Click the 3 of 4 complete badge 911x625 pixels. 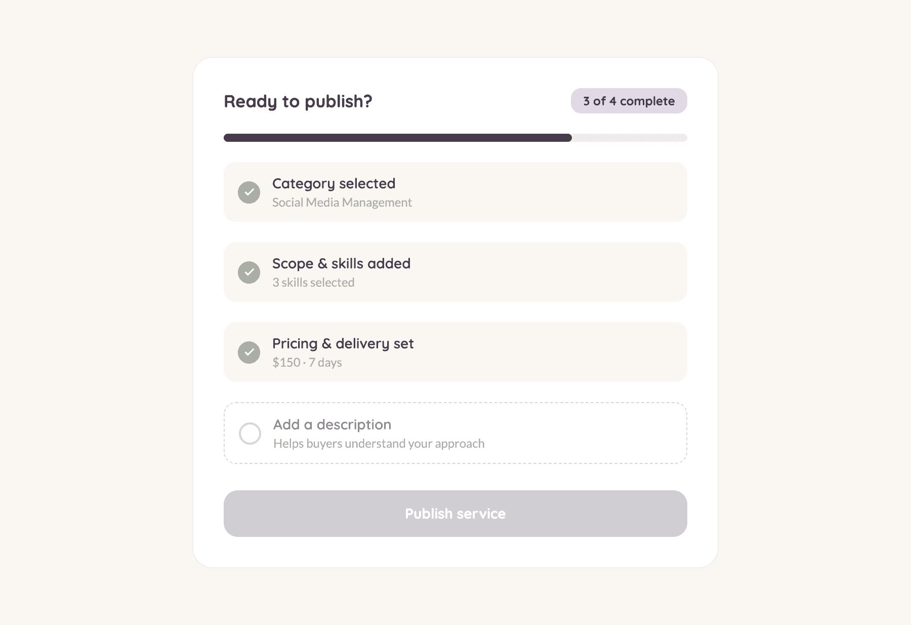pyautogui.click(x=629, y=101)
